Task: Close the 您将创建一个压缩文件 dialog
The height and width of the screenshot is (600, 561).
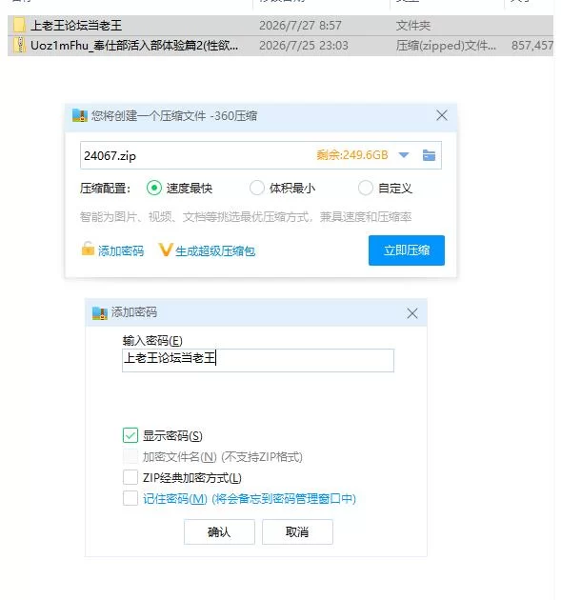Action: click(x=442, y=115)
